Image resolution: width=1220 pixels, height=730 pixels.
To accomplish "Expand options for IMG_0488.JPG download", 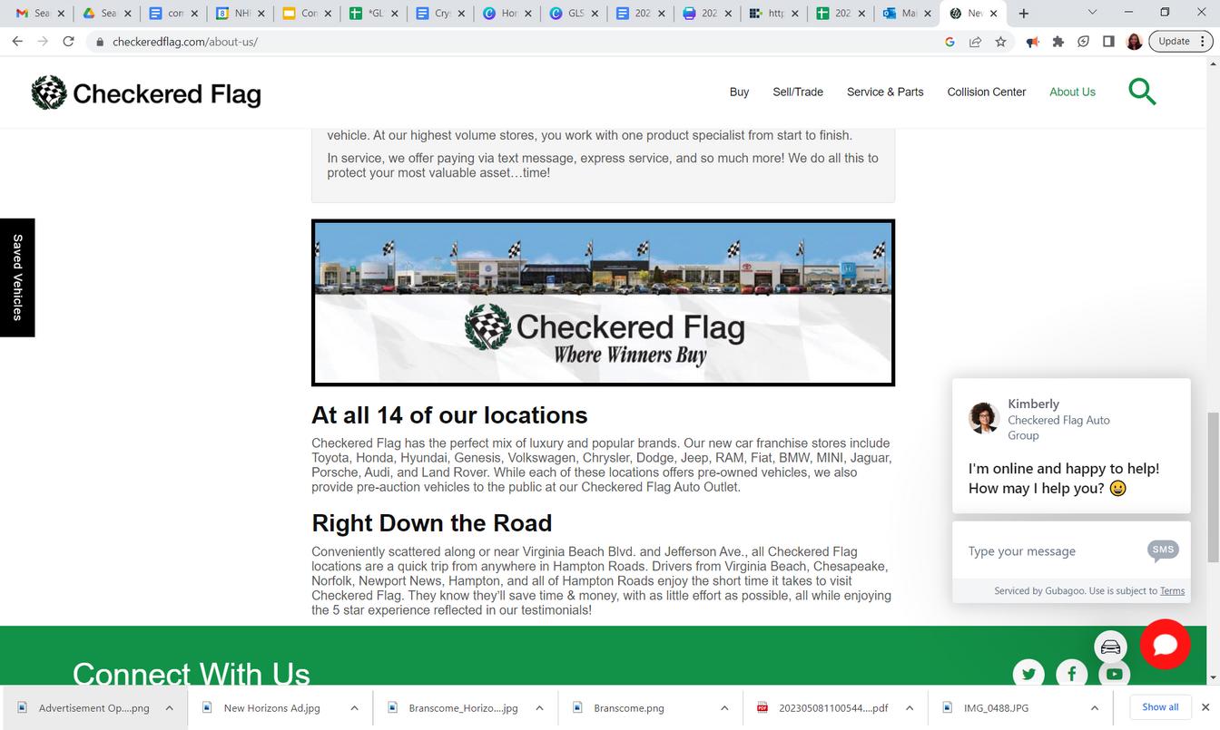I will [1094, 708].
